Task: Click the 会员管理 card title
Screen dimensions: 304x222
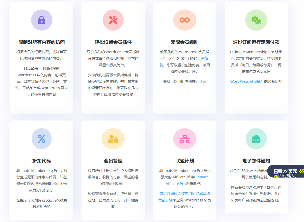Action: [113, 161]
